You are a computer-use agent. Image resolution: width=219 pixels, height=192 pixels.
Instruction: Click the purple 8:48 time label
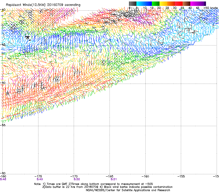click(3, 179)
